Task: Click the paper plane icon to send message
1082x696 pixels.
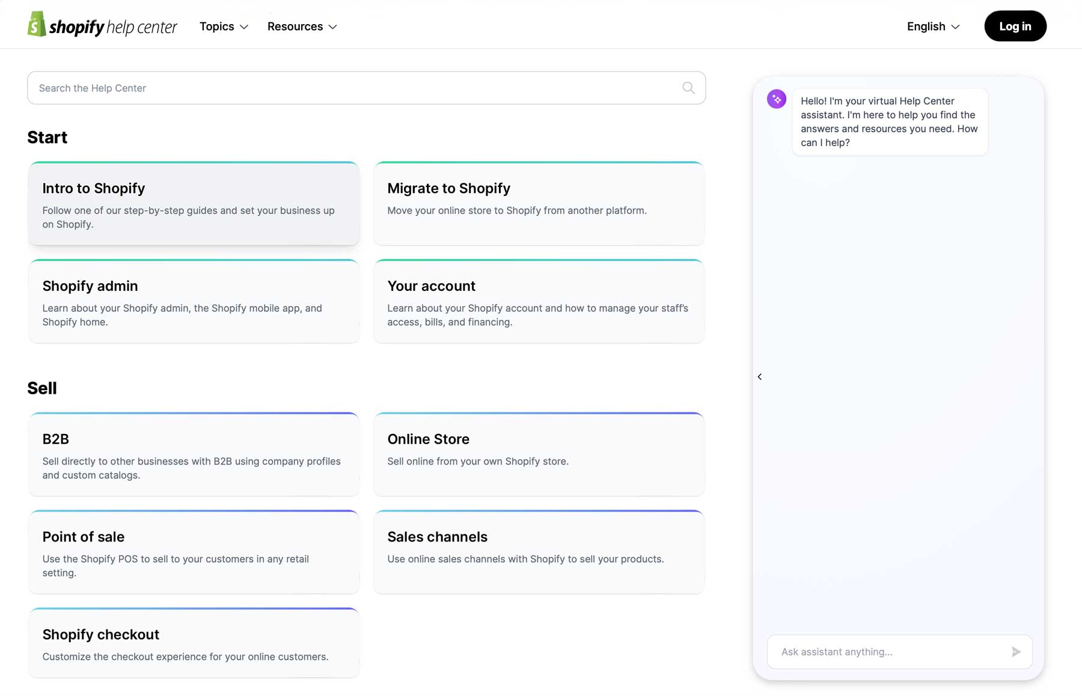Action: [1016, 652]
